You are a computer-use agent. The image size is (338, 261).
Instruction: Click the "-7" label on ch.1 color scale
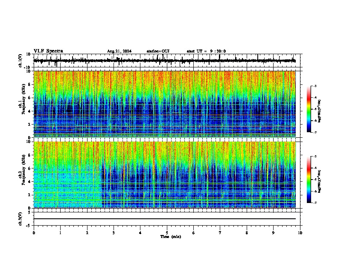pos(315,132)
